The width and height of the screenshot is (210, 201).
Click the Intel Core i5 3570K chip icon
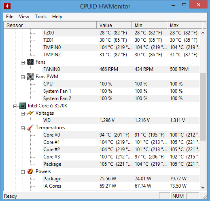pyautogui.click(x=23, y=106)
